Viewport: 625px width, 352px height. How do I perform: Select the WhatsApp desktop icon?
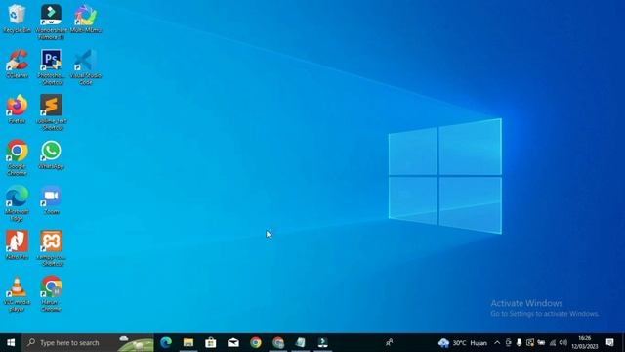pyautogui.click(x=51, y=154)
